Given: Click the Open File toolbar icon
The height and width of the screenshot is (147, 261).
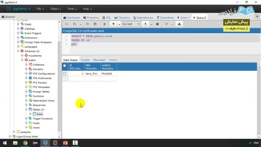Looking at the screenshot, I should point(67,24).
